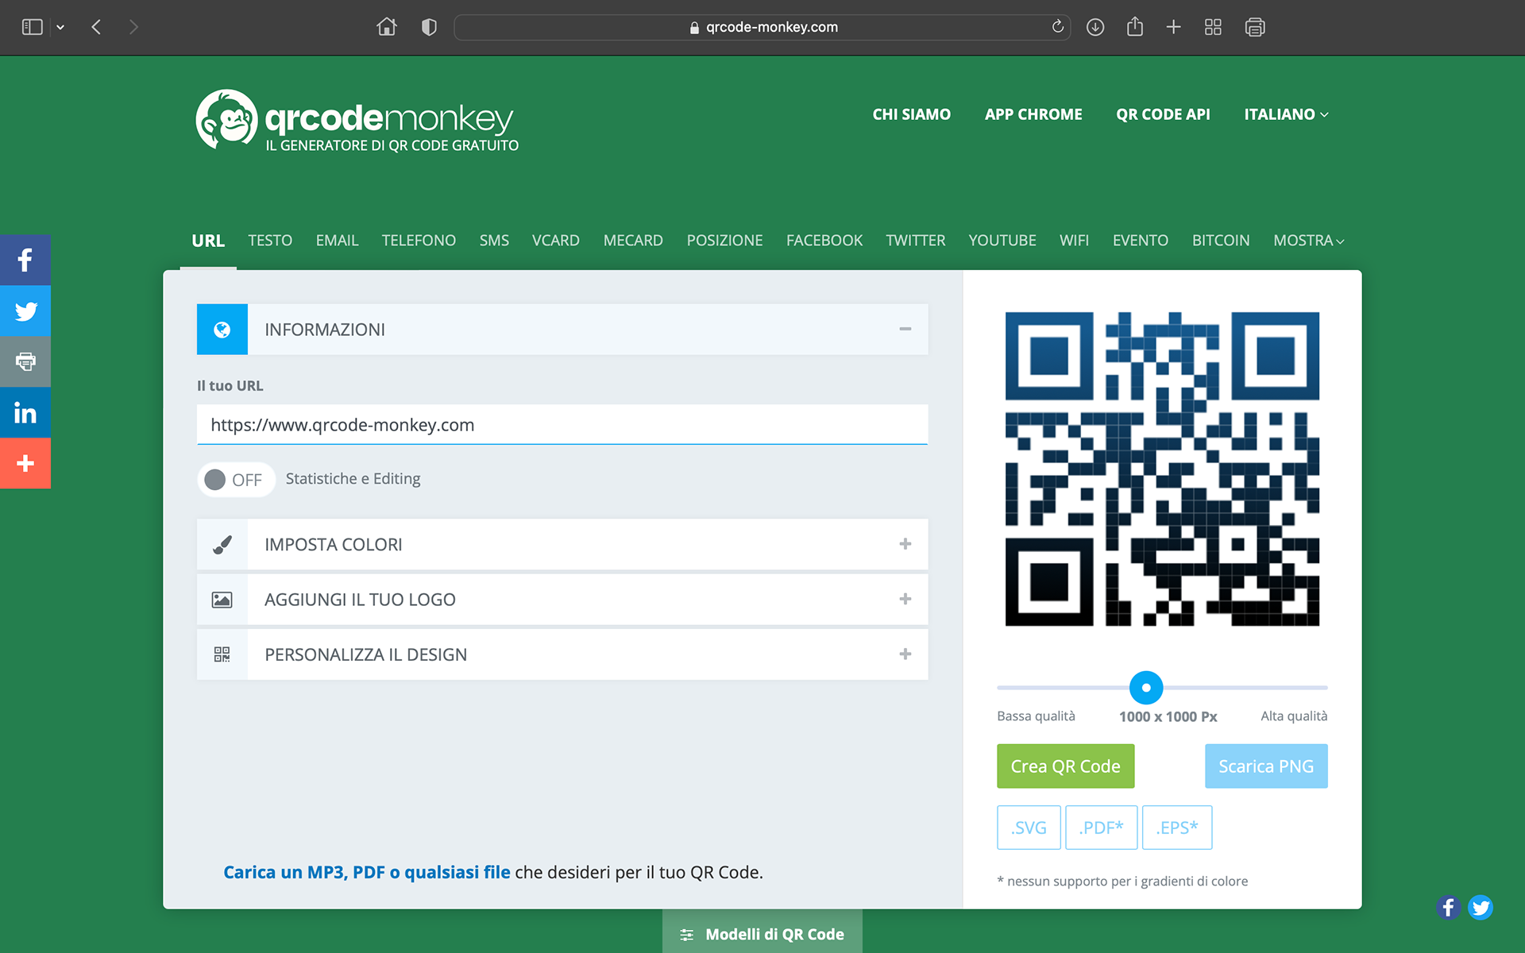Switch to the FACEBOOK tab
The image size is (1525, 953).
(824, 241)
